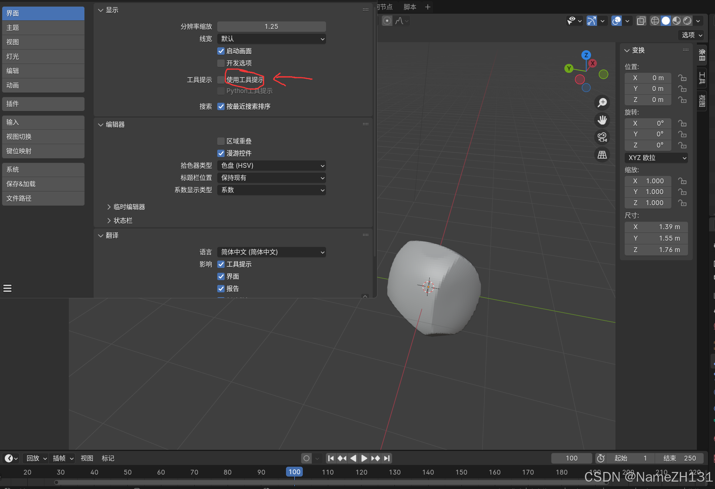Switch perspective/orthographic grid icon

(602, 155)
